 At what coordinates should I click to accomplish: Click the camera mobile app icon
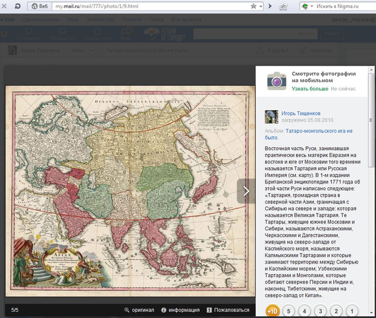277,81
